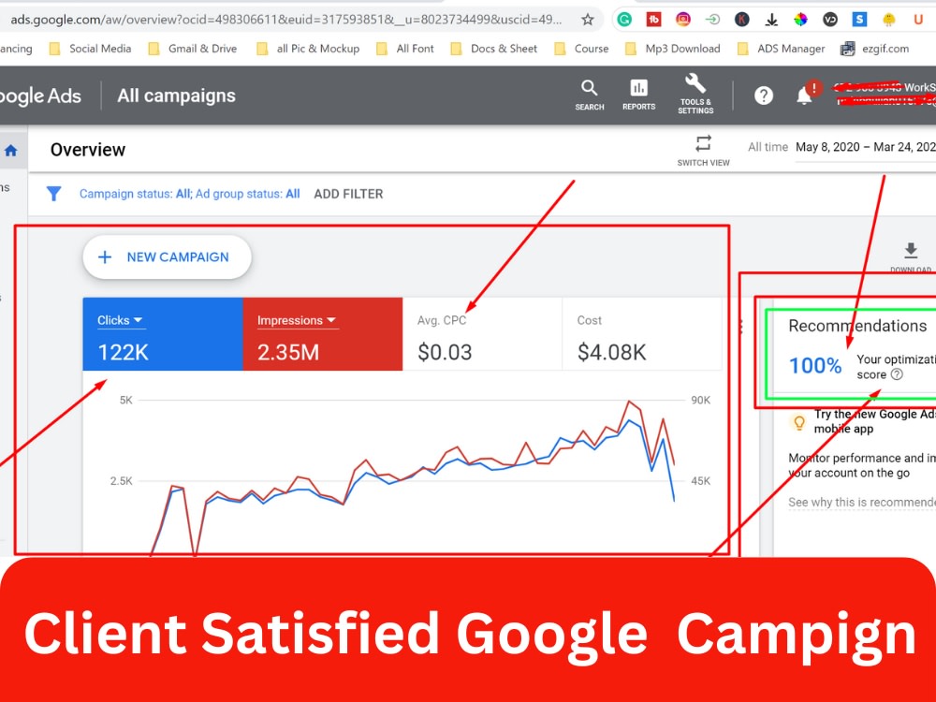Open the dark K extension icon
This screenshot has height=702, width=936.
click(741, 20)
